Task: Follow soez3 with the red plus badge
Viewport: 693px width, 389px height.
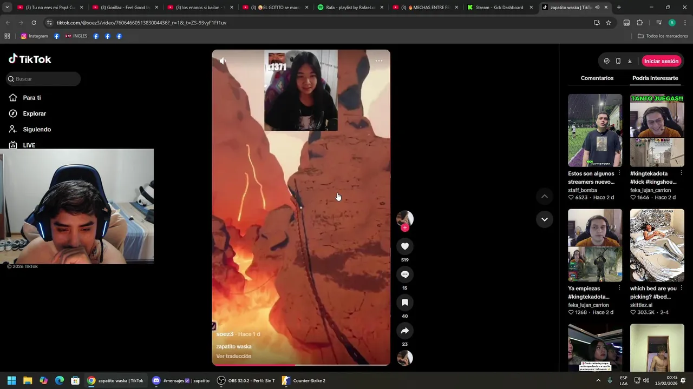Action: tap(404, 228)
